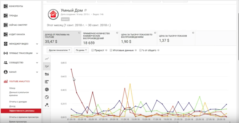This screenshot has width=239, height=123.
Task: Click the 18 659 playbacks value
Action: [x=89, y=43]
